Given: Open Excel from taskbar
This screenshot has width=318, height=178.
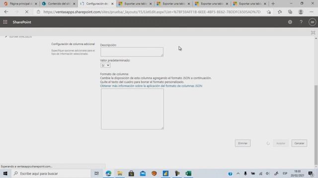Looking at the screenshot, I should point(188,174).
